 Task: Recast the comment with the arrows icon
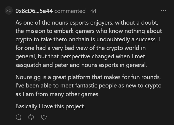(x=31, y=117)
